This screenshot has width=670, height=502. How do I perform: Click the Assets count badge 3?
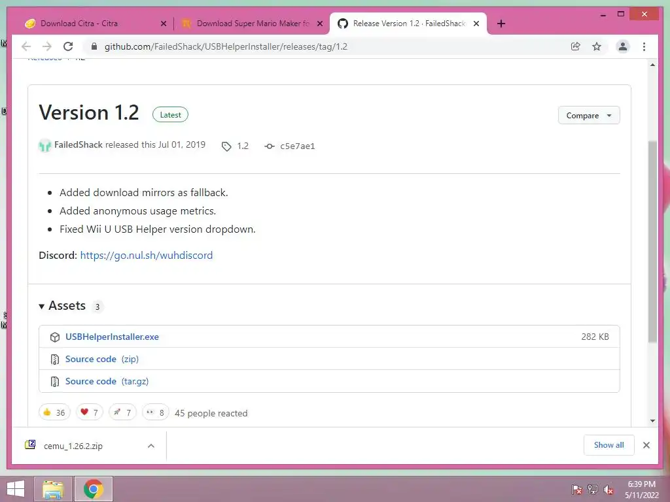coord(97,307)
